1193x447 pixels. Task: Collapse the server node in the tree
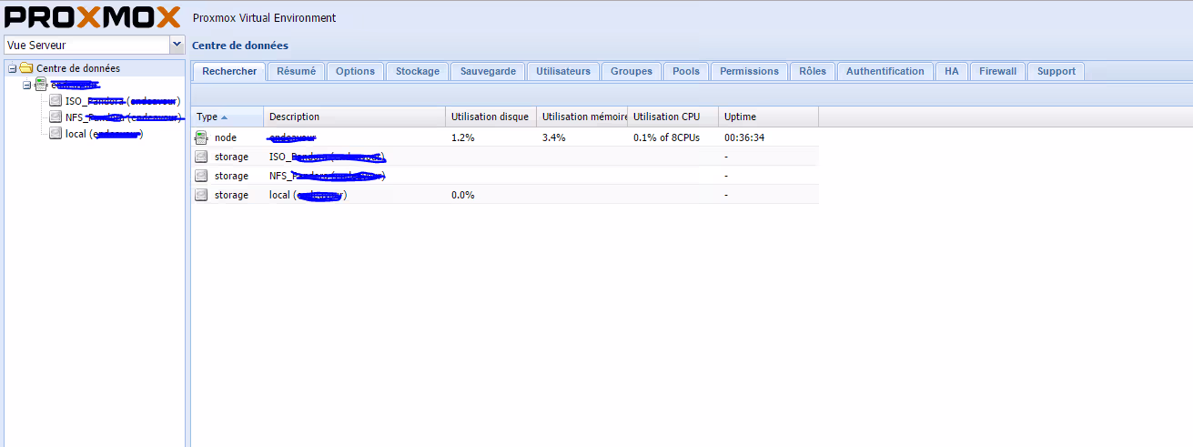pyautogui.click(x=27, y=85)
